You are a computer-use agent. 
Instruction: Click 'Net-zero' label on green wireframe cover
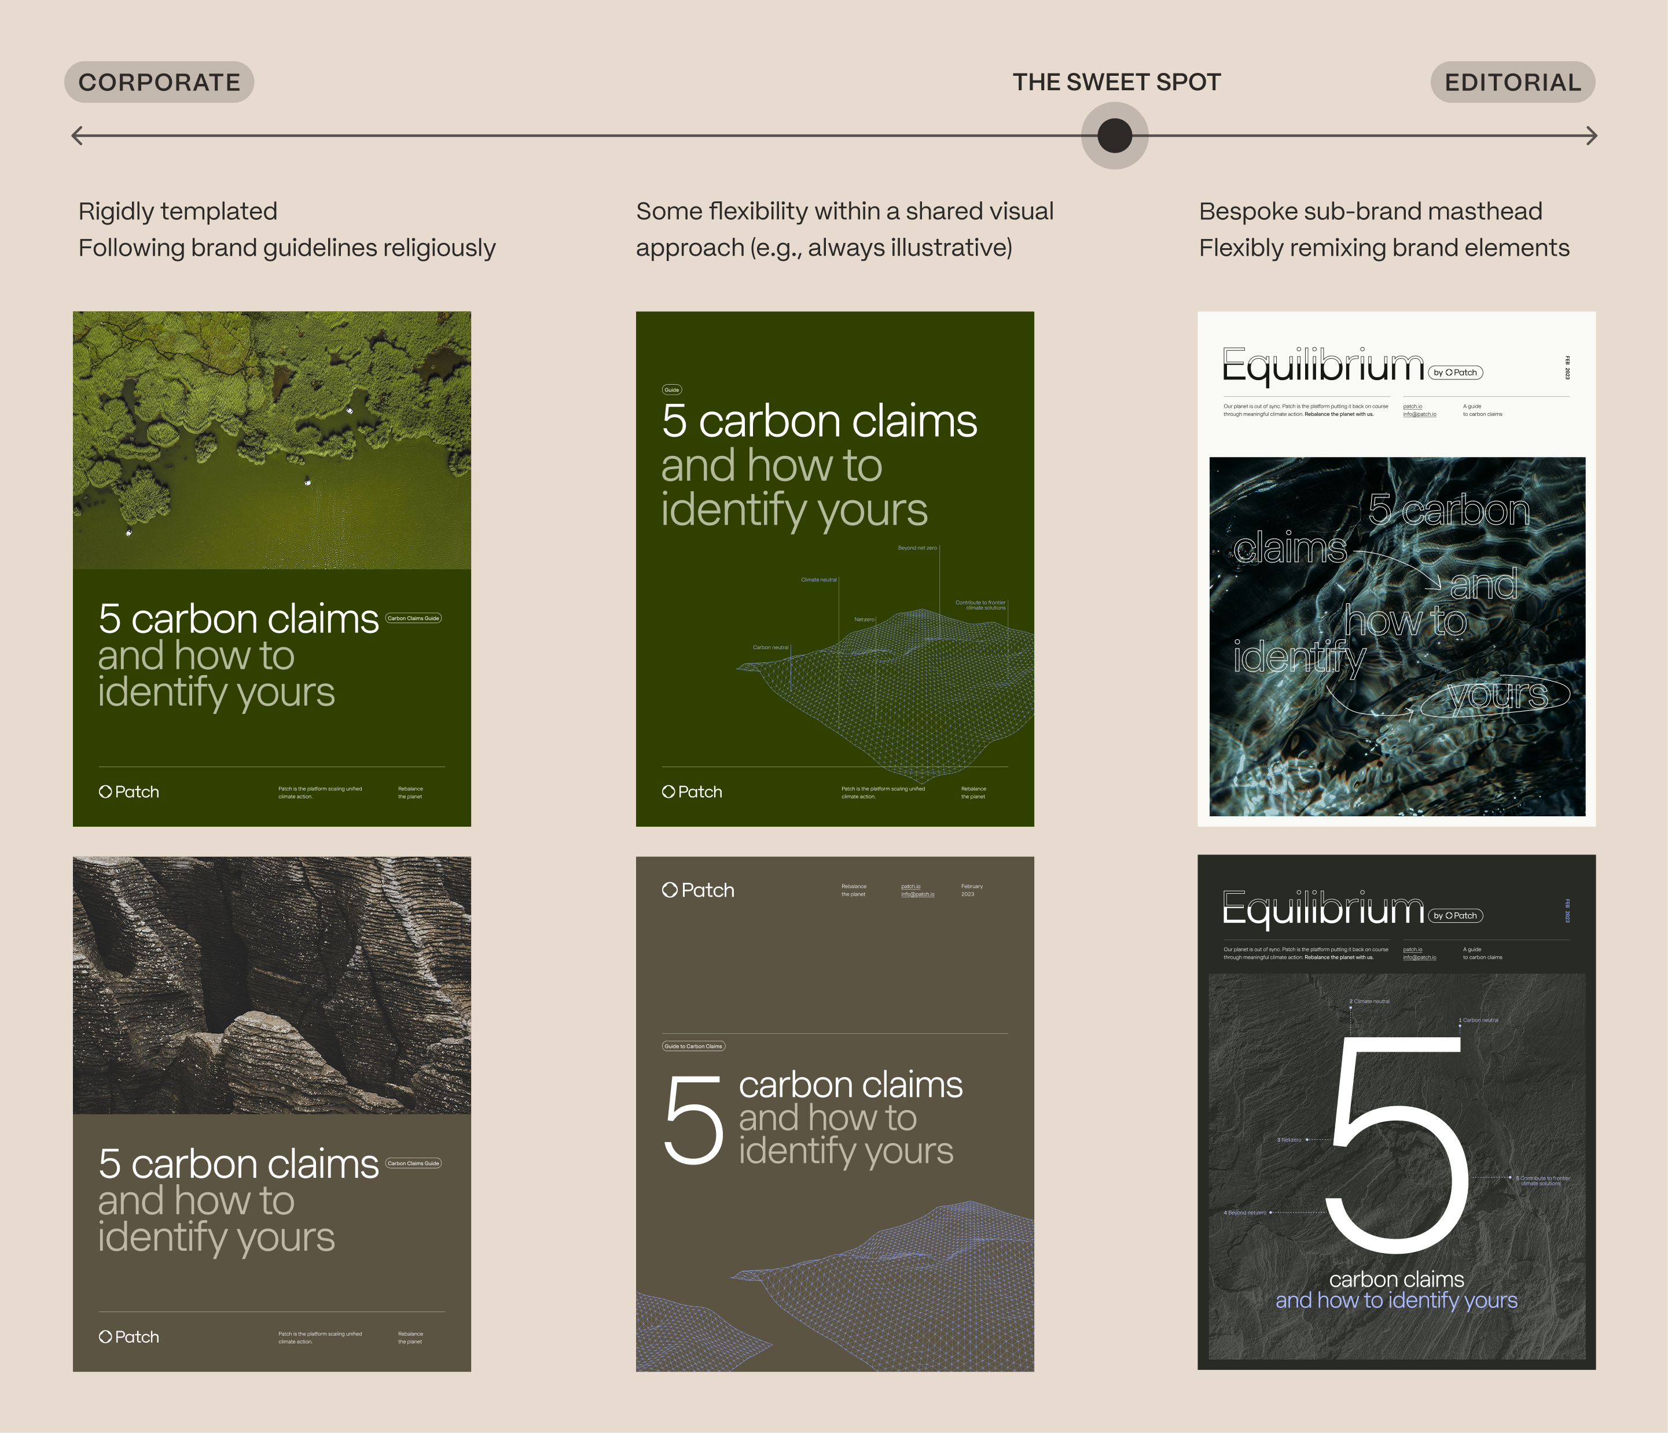point(864,620)
